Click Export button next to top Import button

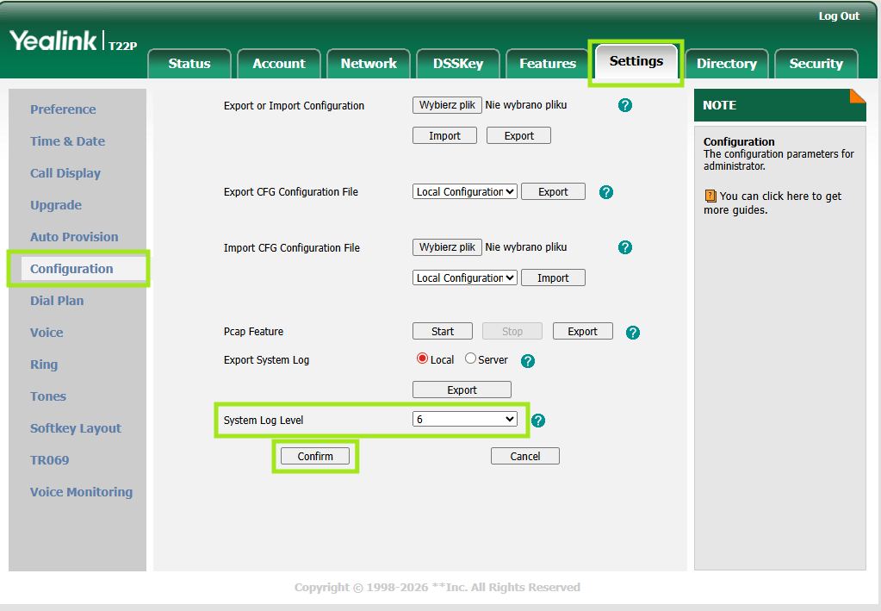click(518, 135)
